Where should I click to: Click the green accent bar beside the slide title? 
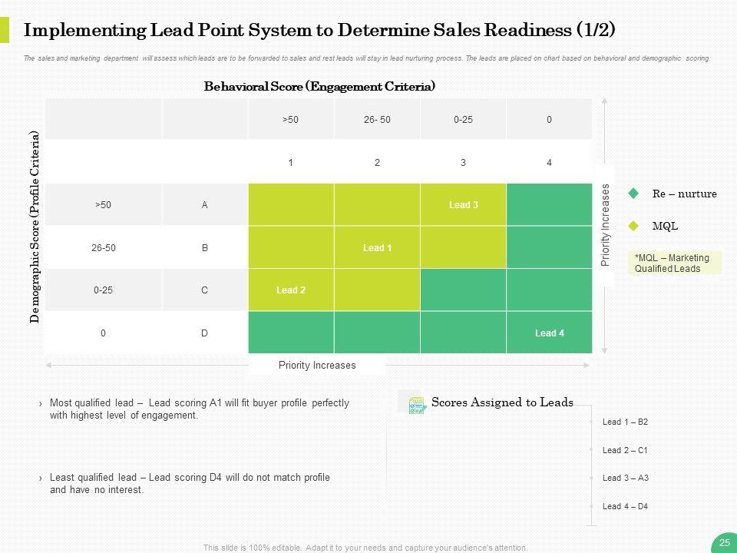pos(5,30)
